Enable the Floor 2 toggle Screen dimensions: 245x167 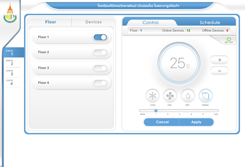(x=100, y=52)
